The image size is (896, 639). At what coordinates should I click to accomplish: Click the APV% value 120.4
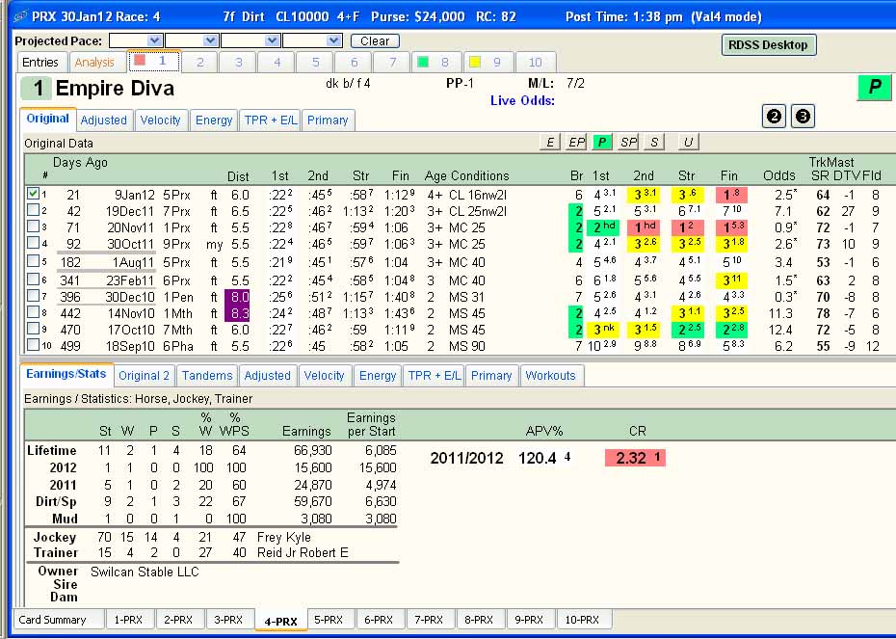(538, 458)
